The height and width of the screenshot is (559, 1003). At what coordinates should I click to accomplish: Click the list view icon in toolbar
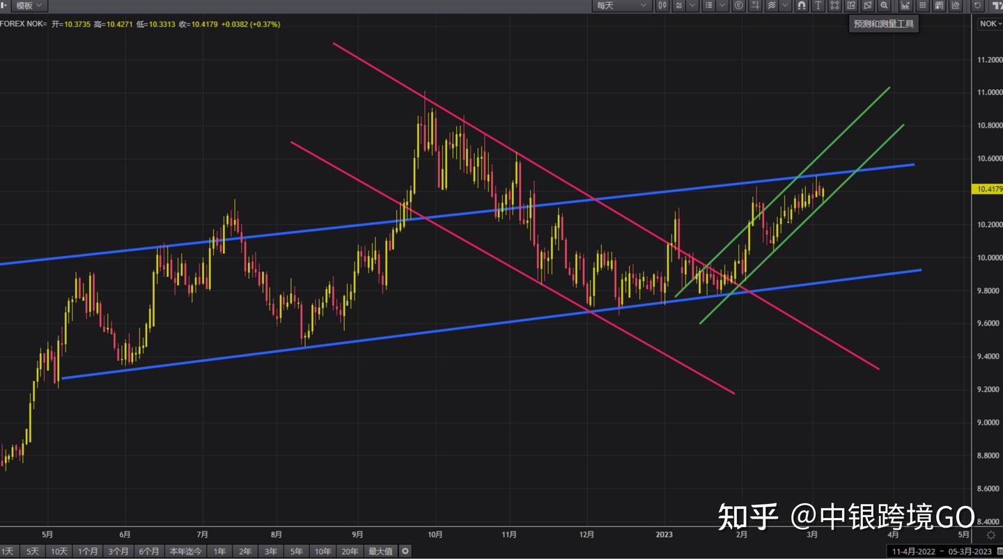tap(709, 6)
